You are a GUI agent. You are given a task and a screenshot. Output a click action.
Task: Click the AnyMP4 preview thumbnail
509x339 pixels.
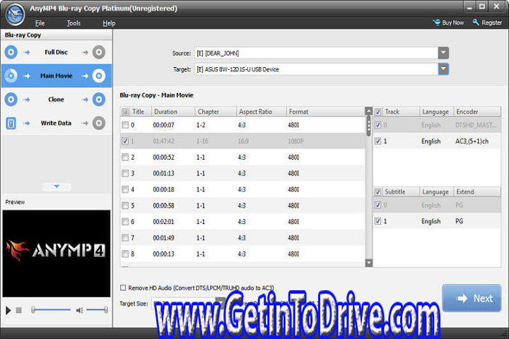pos(57,254)
